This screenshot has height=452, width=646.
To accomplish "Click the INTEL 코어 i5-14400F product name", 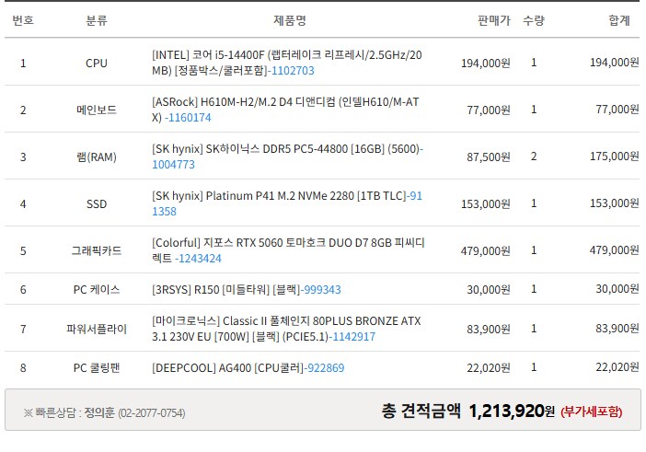I will pos(287,63).
